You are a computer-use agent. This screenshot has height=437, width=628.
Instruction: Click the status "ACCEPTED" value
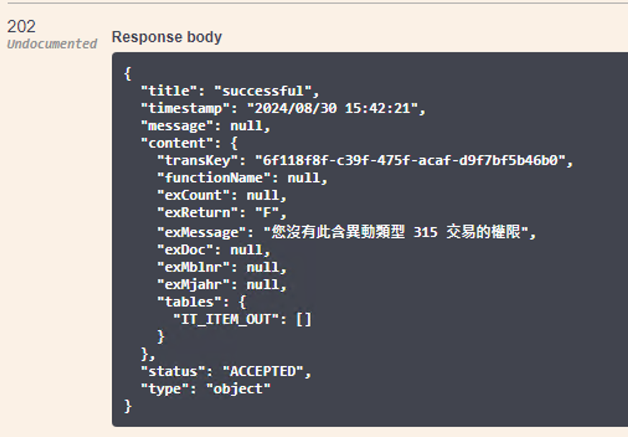[262, 371]
